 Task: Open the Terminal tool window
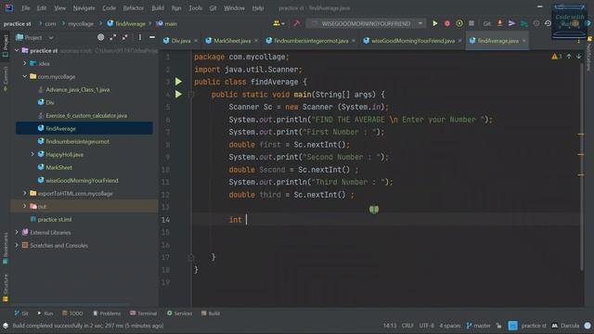tap(143, 314)
